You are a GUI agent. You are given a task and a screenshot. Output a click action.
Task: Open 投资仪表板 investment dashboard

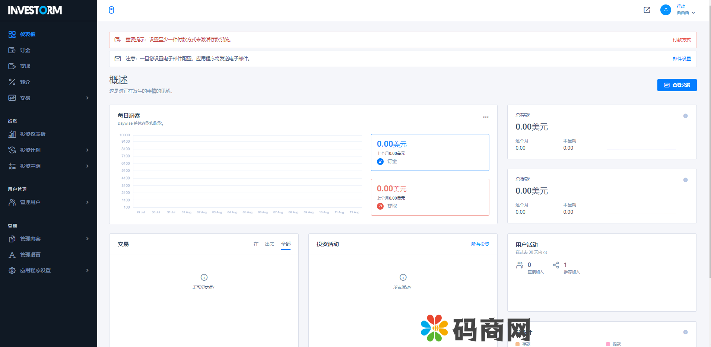(33, 134)
